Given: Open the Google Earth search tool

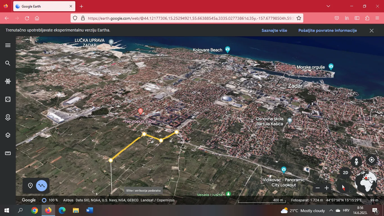Looking at the screenshot, I should 8,63.
